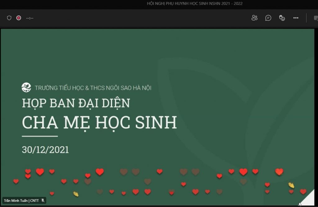
Task: Click the TRƯỜNG TIỂU HỌC & THCS NGÔI SAO HÀ NỘI text
Action: tap(93, 88)
